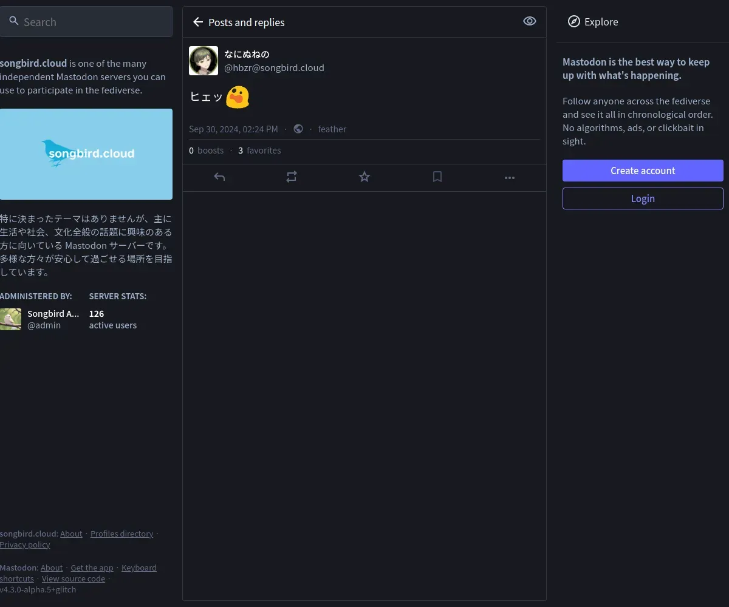Open the Mastodon About link
Viewport: 729px width, 607px height.
[52, 568]
